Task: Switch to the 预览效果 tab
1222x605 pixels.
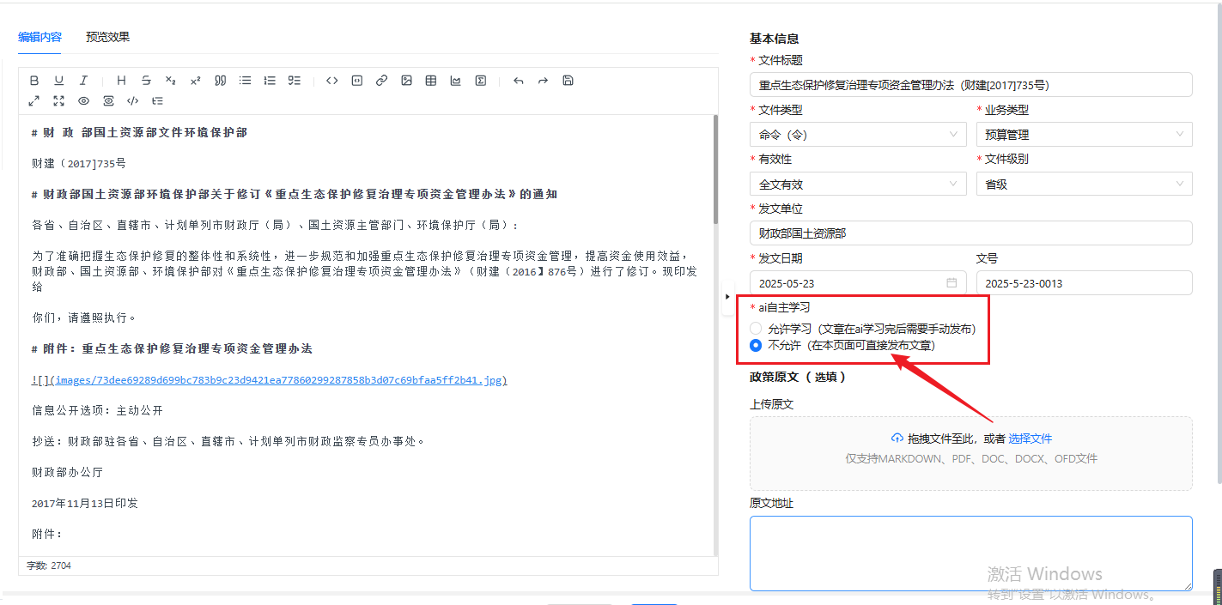Action: (x=107, y=37)
